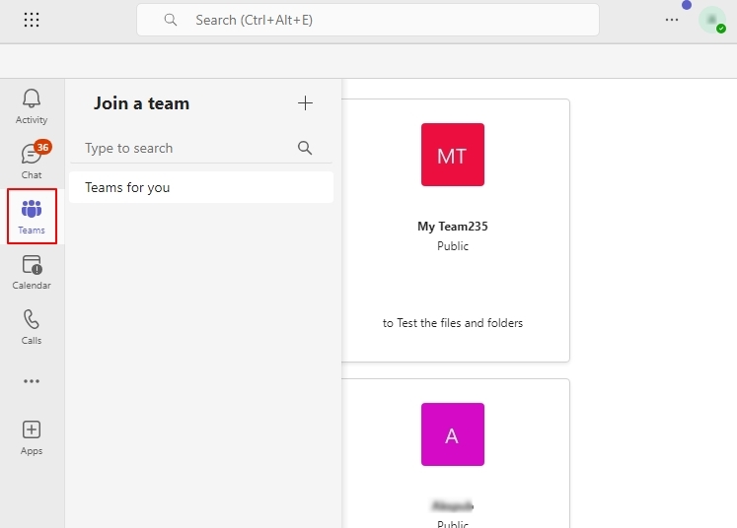Select Teams for you tab

tap(201, 187)
